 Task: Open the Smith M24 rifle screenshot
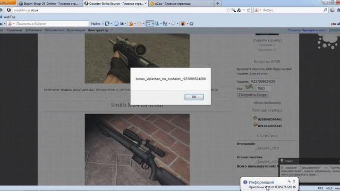[137, 150]
